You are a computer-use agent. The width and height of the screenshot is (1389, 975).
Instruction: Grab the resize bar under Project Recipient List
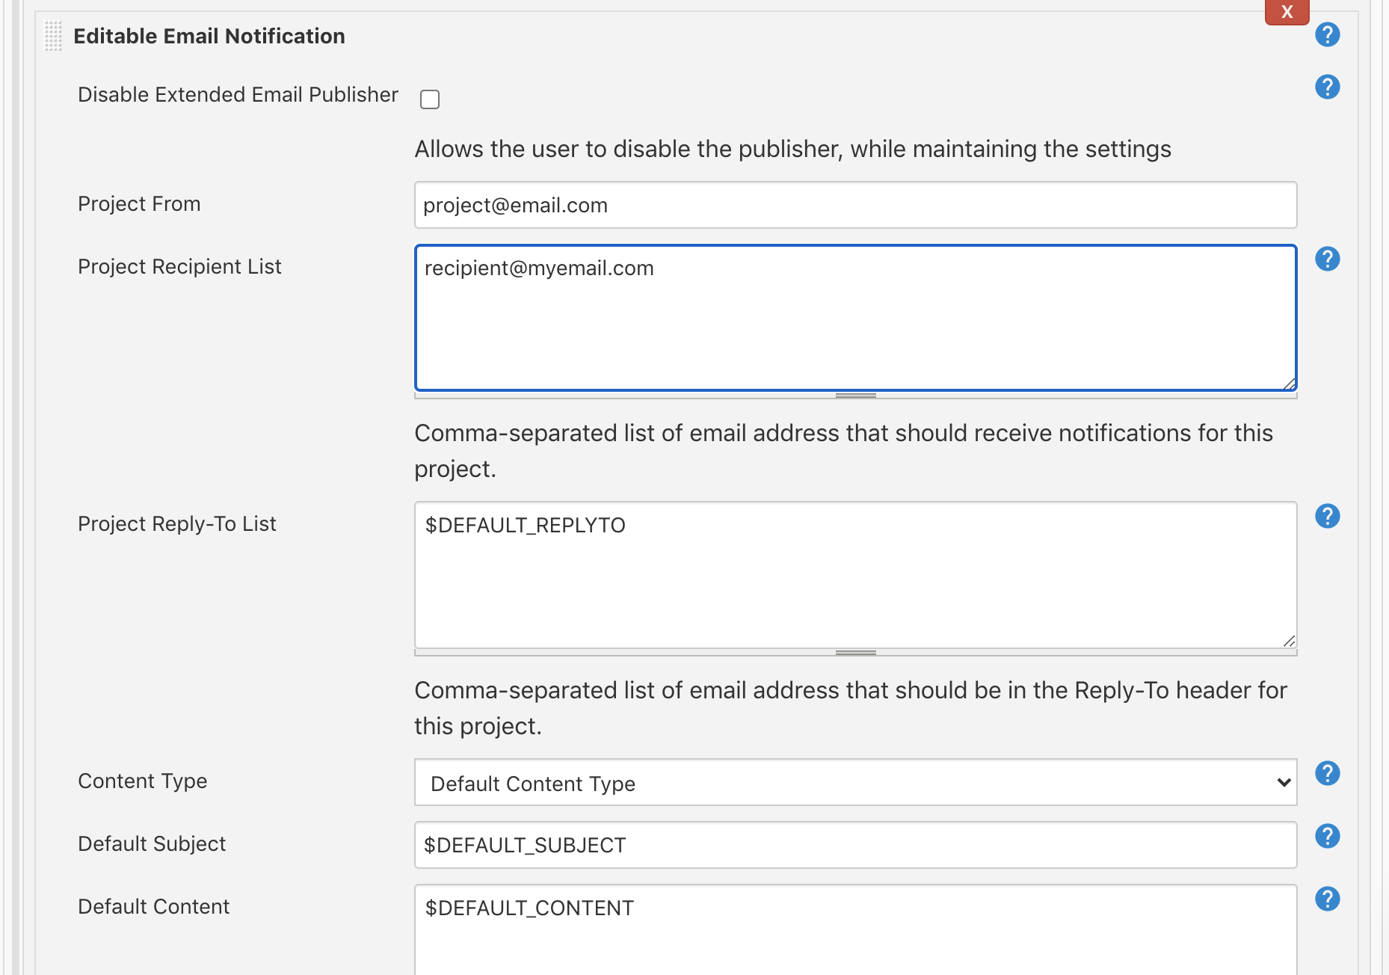click(x=855, y=396)
